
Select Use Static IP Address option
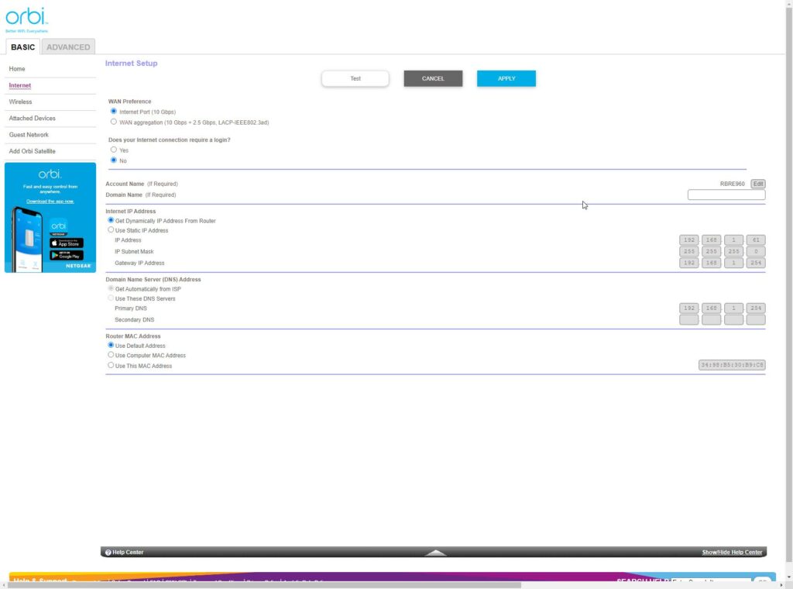click(111, 230)
